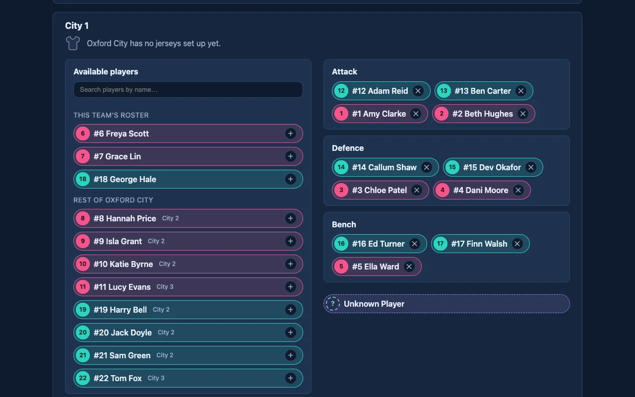Remove Ed Turner from Bench
The image size is (635, 397).
[415, 244]
